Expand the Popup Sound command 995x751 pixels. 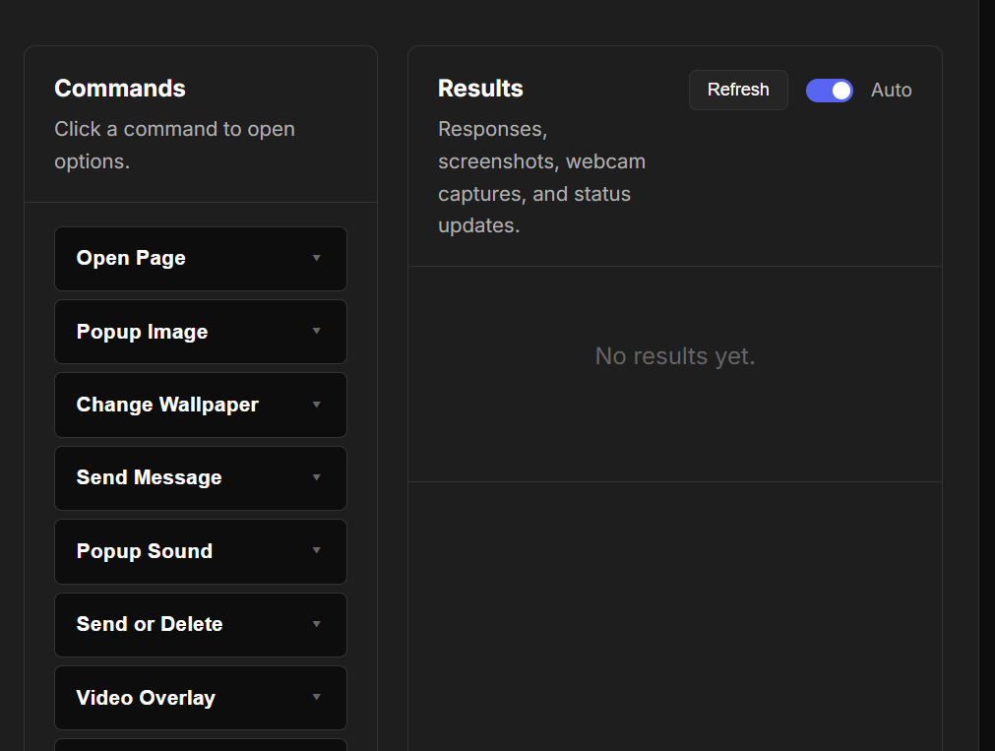pyautogui.click(x=201, y=551)
